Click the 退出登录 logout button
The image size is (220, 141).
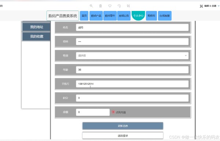point(123,136)
